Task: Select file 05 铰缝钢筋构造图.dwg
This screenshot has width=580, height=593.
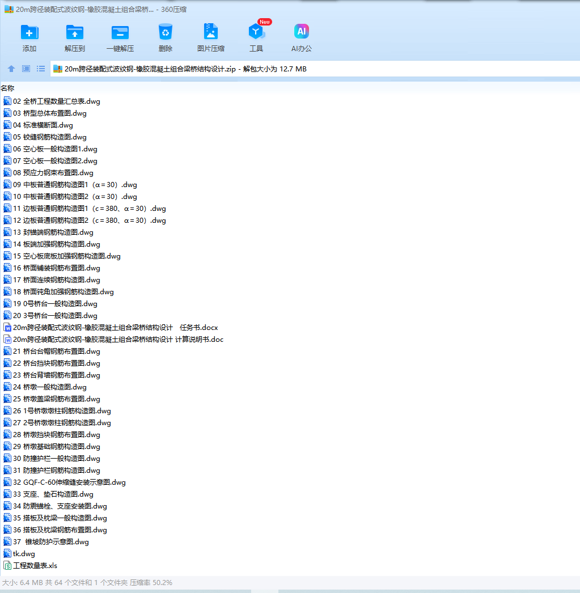Action: tap(45, 137)
